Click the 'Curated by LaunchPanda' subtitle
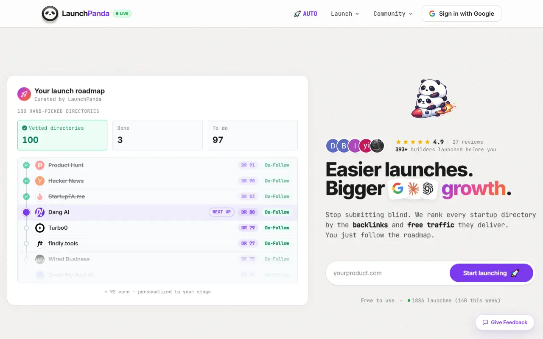The height and width of the screenshot is (339, 543). pyautogui.click(x=68, y=99)
